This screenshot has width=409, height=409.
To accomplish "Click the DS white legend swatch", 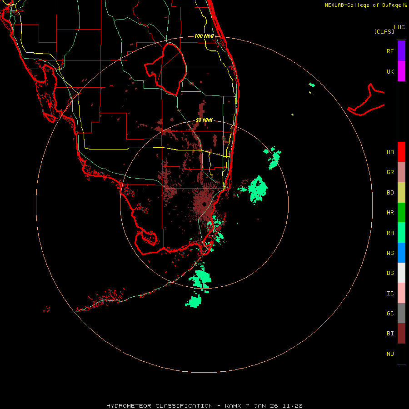I will click(x=401, y=273).
